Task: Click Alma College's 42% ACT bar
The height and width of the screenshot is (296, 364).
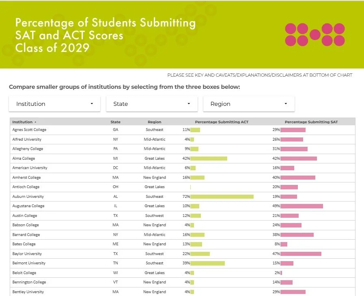Action: [x=209, y=159]
